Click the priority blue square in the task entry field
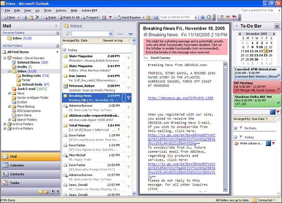 (x=272, y=112)
